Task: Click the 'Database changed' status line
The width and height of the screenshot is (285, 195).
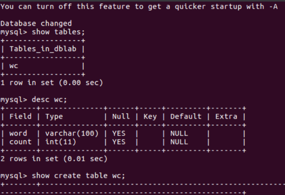Action: [36, 23]
